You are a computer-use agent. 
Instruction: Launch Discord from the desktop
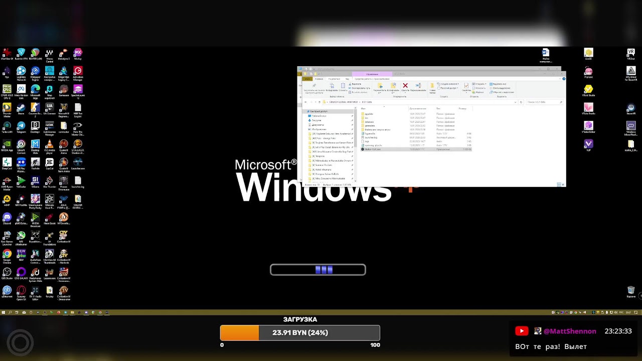click(7, 219)
